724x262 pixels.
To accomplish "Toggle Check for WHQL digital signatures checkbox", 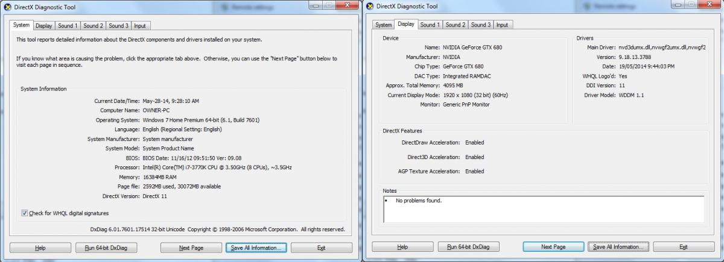I will (24, 213).
